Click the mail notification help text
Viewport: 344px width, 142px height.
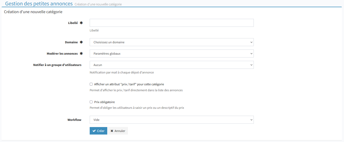[121, 72]
